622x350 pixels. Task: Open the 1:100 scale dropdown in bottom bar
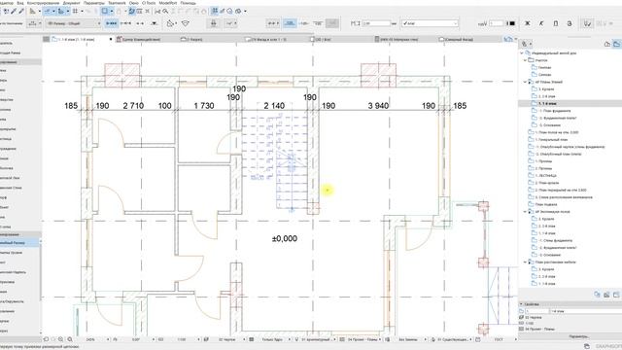[x=198, y=339]
